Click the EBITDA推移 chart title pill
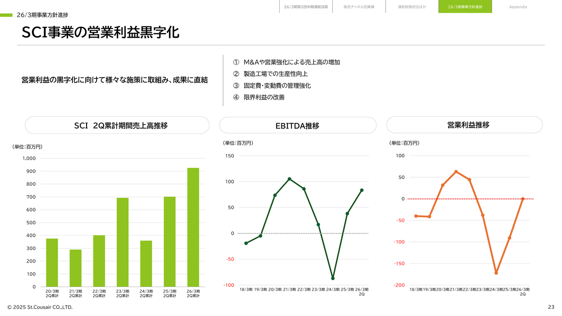This screenshot has height=316, width=562. point(298,126)
